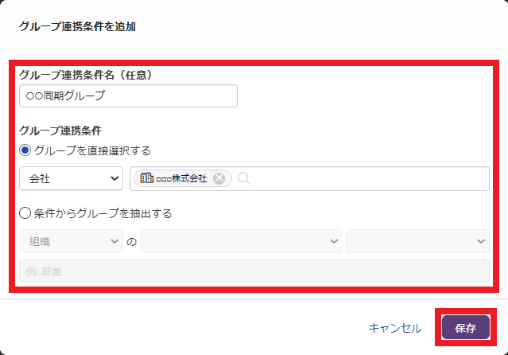This screenshot has width=508, height=355.
Task: Click the magnifier search icon
Action: (244, 179)
